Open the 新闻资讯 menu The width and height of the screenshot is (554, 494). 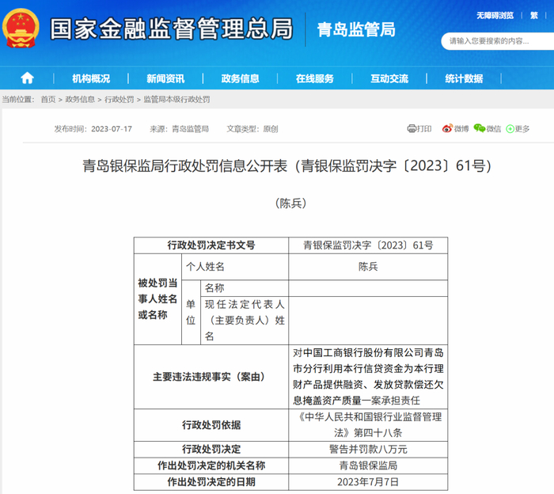[x=165, y=78]
